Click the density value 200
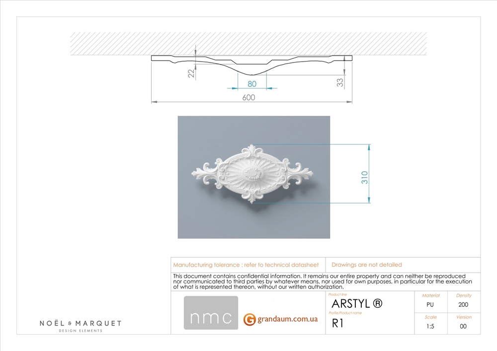Image resolution: width=497 pixels, height=351 pixels. tap(463, 305)
